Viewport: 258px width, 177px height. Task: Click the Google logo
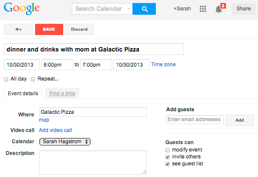click(22, 9)
